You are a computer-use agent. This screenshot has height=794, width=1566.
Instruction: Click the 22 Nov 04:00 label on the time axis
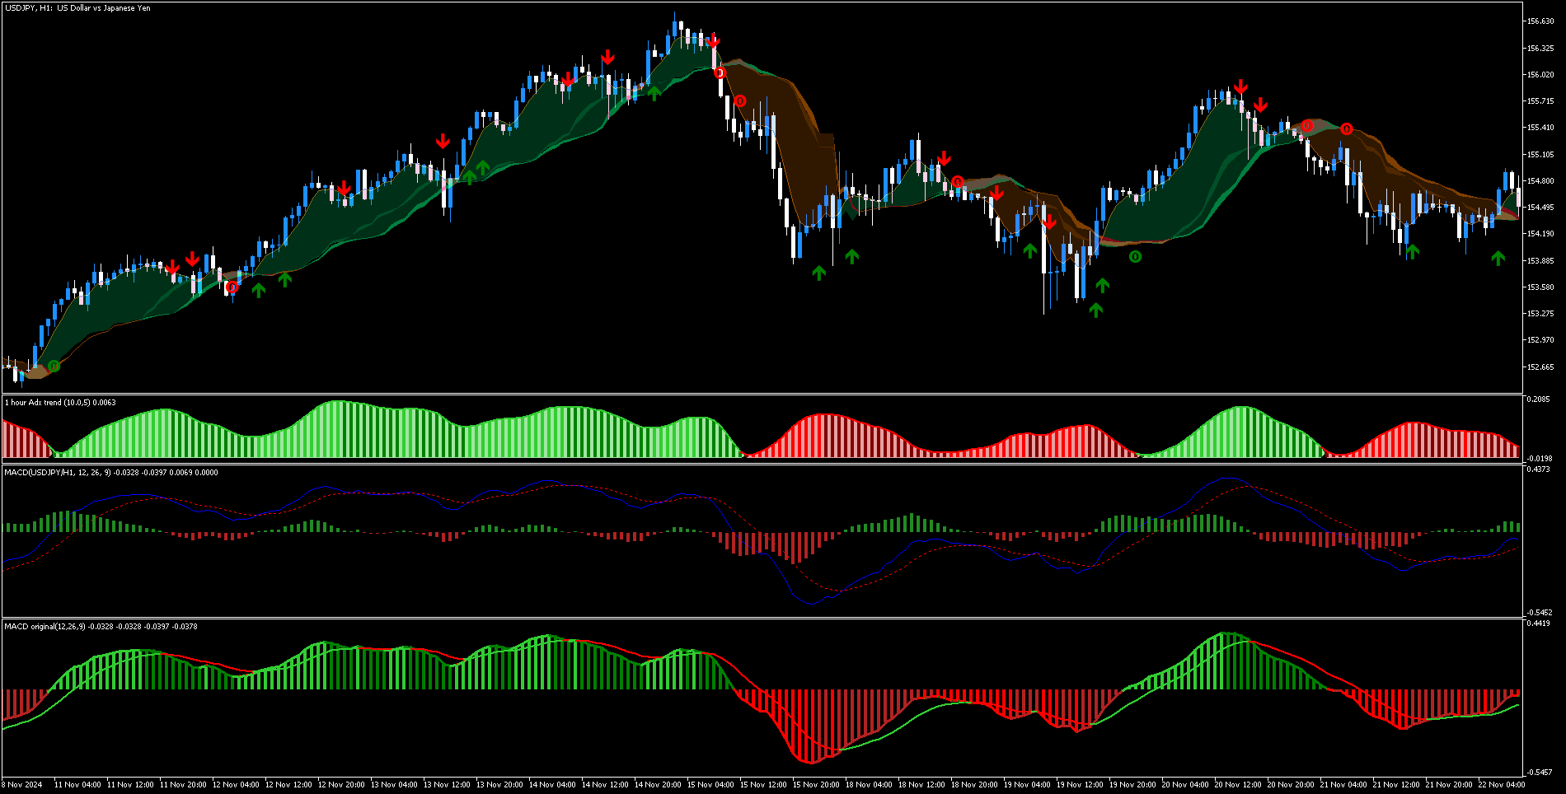pos(1500,785)
